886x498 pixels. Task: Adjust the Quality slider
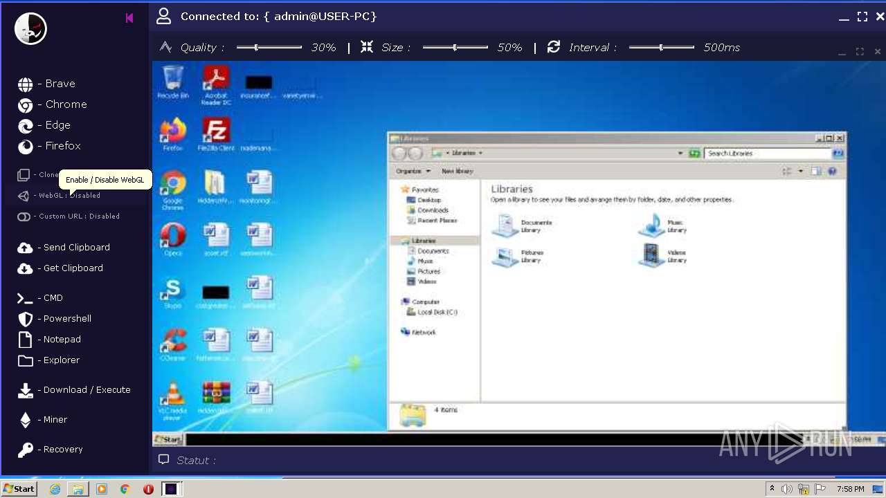pos(269,47)
